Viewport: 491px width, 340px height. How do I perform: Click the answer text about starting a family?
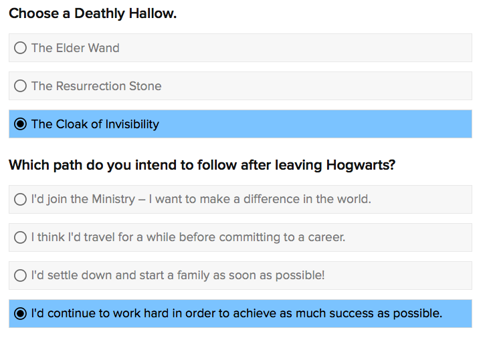click(178, 275)
